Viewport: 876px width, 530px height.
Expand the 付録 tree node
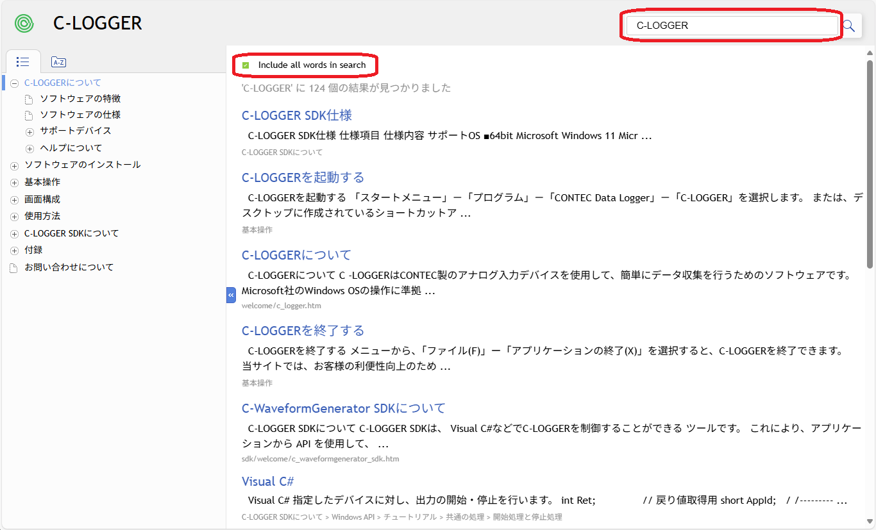click(x=14, y=251)
